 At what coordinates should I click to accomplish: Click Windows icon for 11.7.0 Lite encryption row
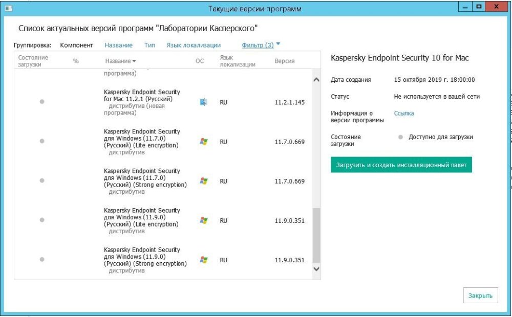pos(204,142)
